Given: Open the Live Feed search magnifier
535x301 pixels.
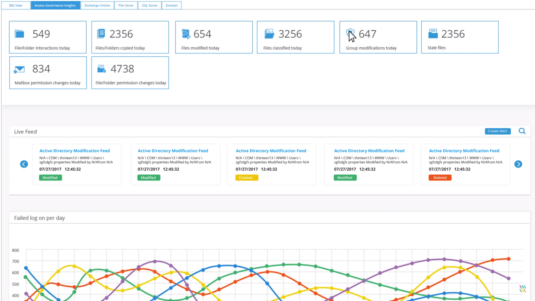Looking at the screenshot, I should pos(522,131).
